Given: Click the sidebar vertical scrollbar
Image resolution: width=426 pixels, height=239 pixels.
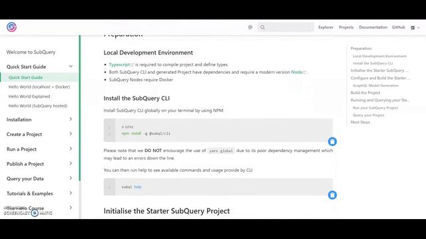Looking at the screenshot, I should pos(80,108).
